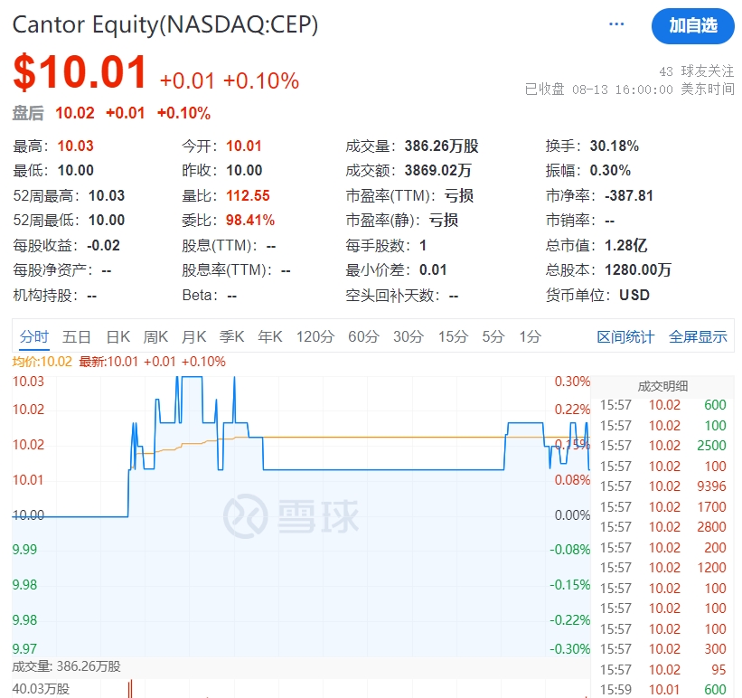Click the 成交明细 trade detail header
Screen dimensions: 742x698
662,386
